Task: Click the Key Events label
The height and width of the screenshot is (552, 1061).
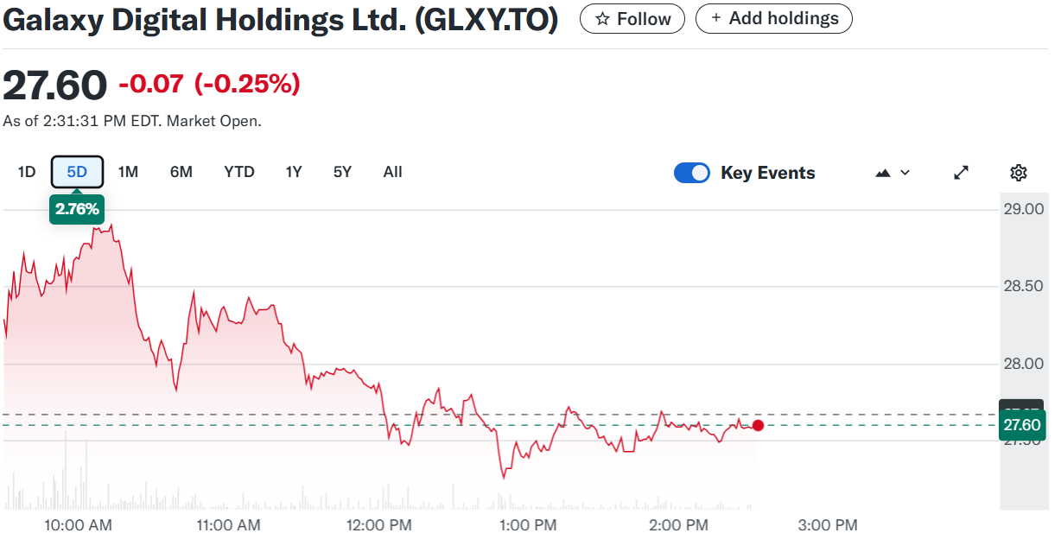Action: [767, 173]
